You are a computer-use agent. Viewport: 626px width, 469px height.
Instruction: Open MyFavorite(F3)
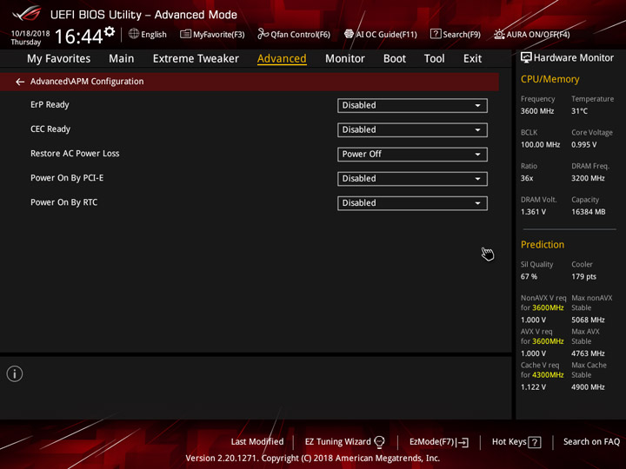(x=212, y=34)
